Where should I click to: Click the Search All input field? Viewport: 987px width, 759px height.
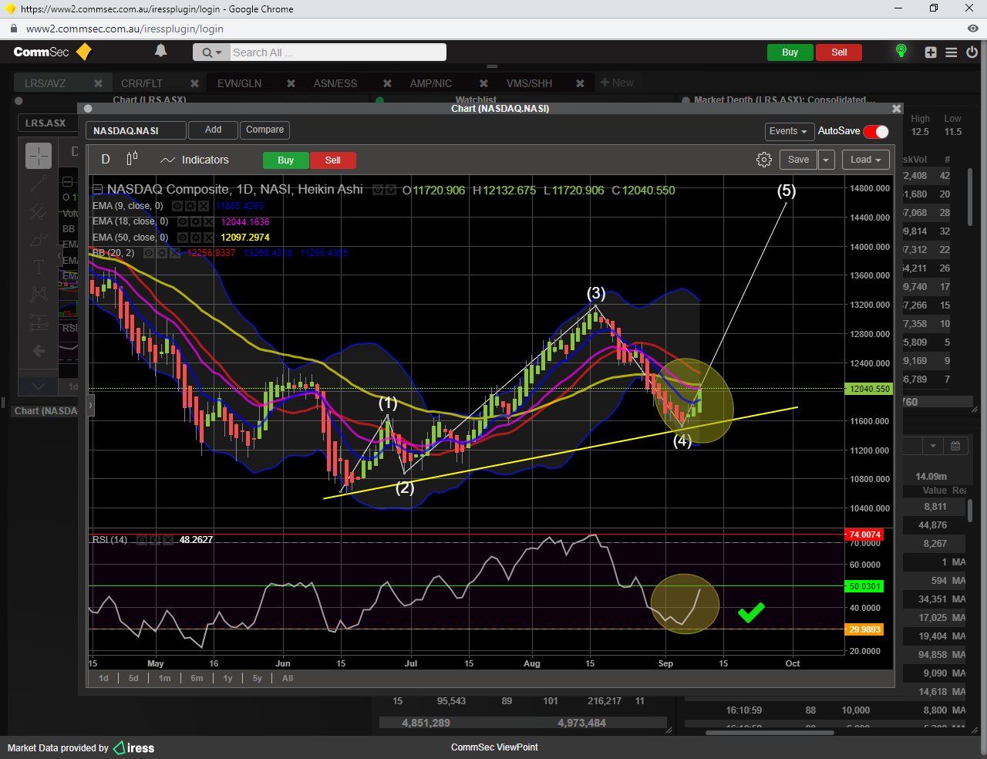click(x=338, y=52)
